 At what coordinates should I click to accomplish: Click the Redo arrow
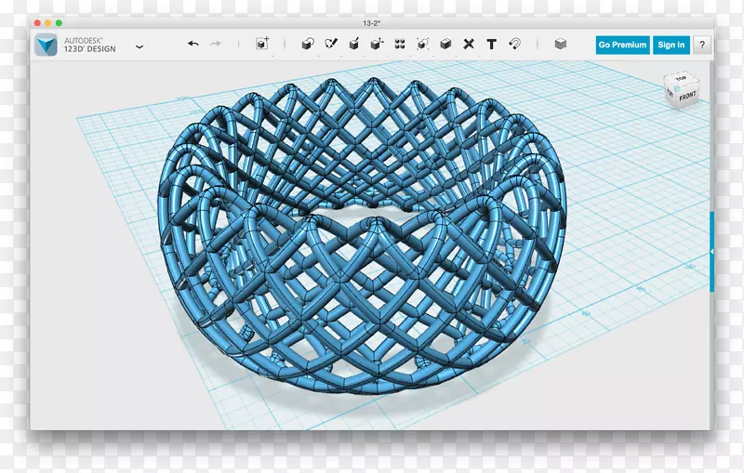pos(216,44)
